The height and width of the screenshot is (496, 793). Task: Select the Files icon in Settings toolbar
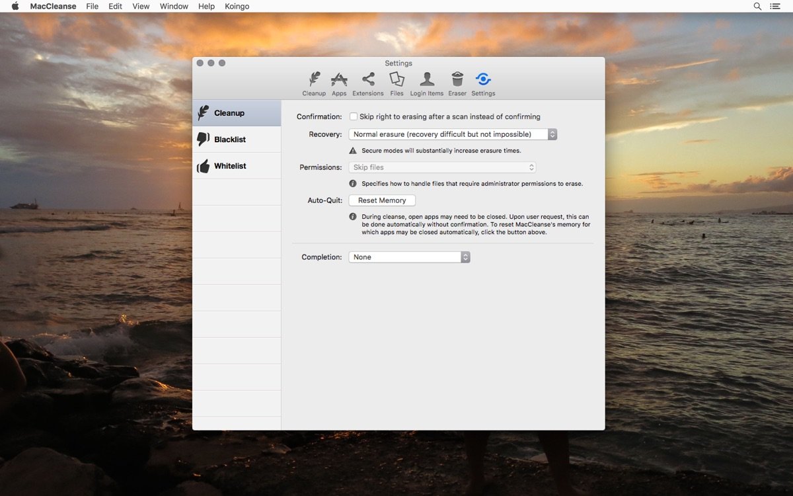[397, 81]
